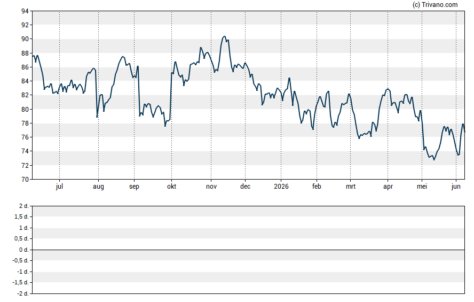Click the 'aug' month label
This screenshot has height=302, width=474.
click(x=98, y=187)
